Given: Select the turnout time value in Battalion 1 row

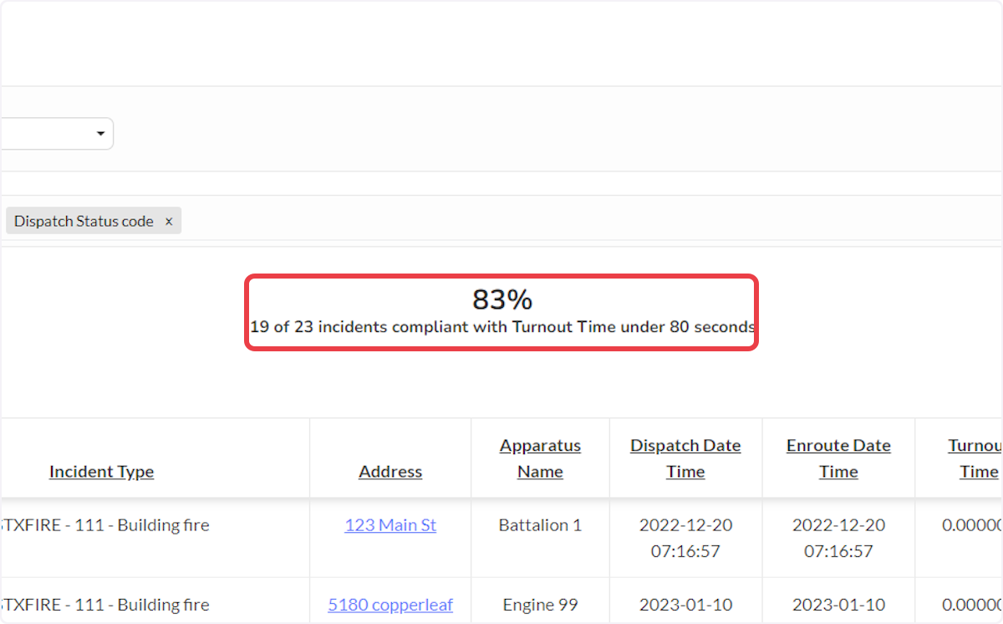Looking at the screenshot, I should (972, 525).
